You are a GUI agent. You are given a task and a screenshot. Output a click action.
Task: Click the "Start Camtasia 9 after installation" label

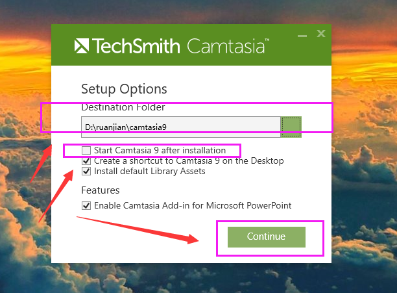pyautogui.click(x=160, y=150)
